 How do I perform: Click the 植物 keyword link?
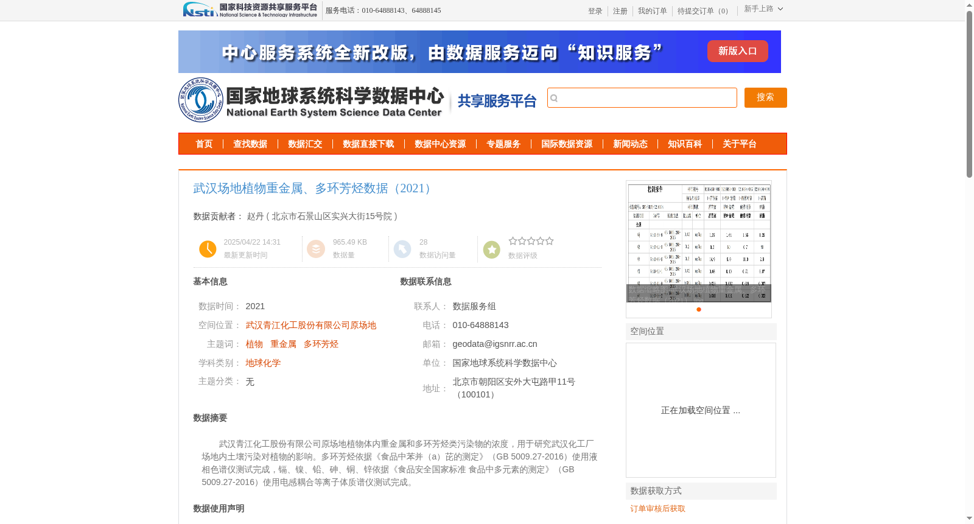[x=254, y=344]
